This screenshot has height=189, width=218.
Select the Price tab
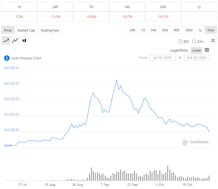tap(8, 30)
